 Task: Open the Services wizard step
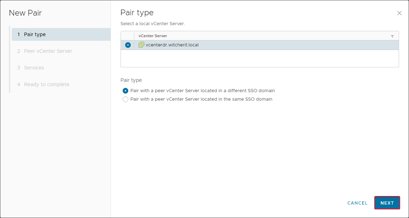pos(34,67)
